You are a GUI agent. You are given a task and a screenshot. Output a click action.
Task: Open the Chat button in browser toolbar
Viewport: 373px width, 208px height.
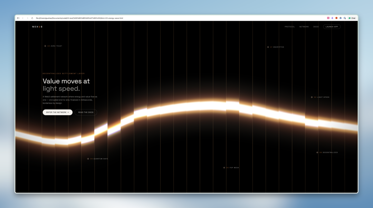coord(352,18)
